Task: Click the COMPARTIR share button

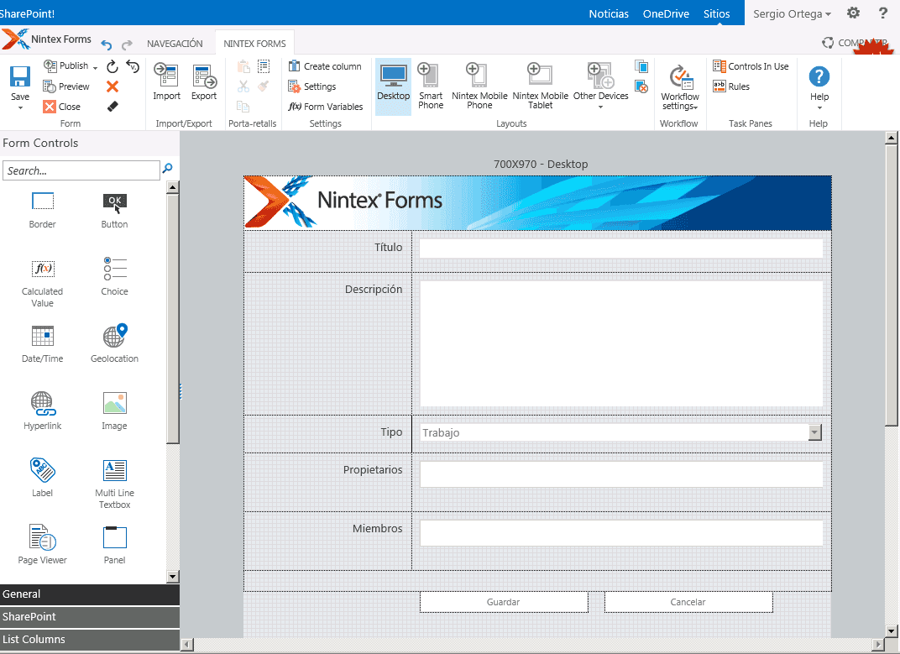Action: point(856,43)
